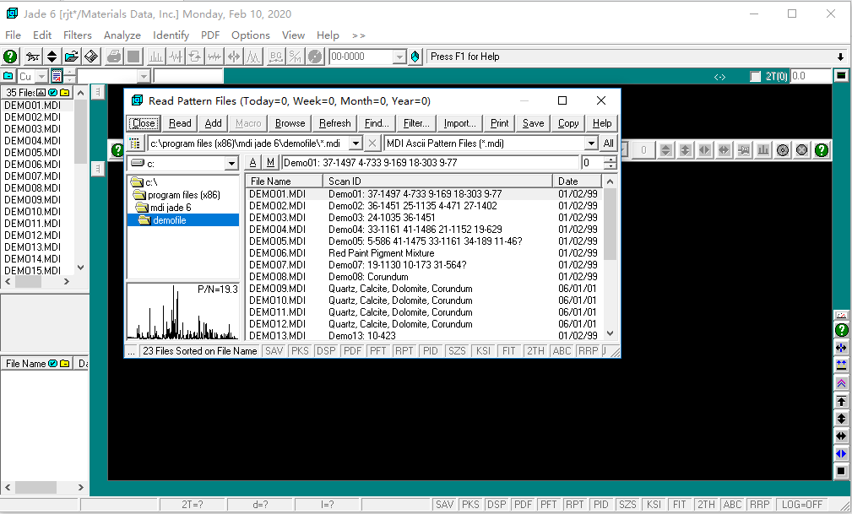Toggle the 2T(0) checkbox

point(755,77)
